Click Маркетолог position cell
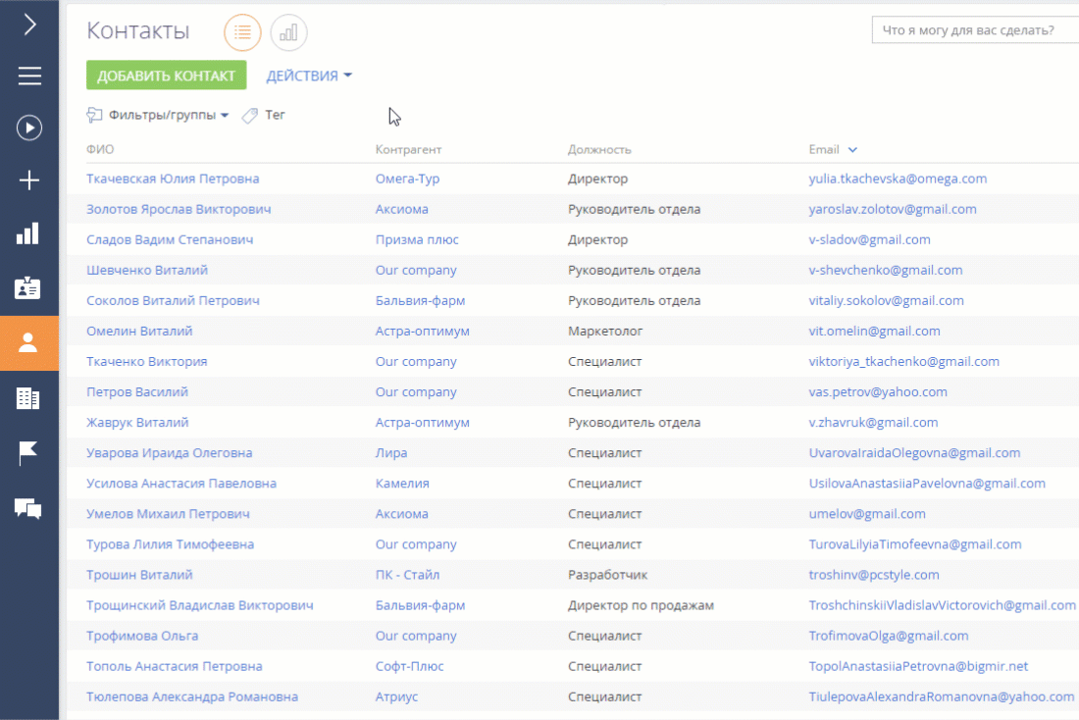Screen dimensions: 1079x720 (x=605, y=332)
